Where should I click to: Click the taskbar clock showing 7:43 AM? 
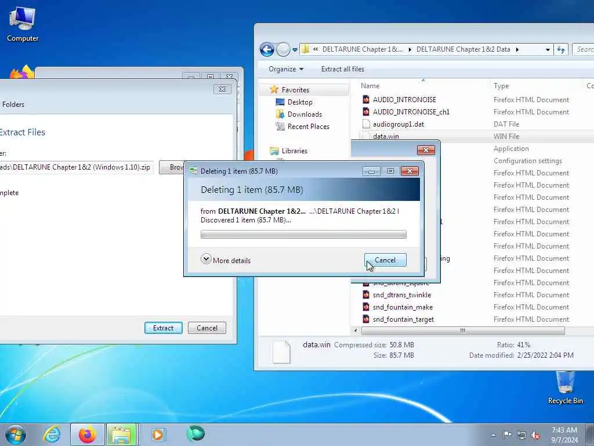point(564,434)
